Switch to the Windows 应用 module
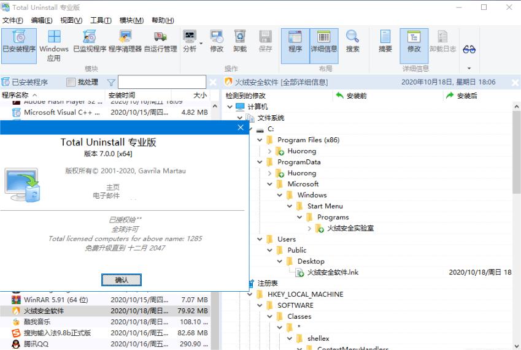The image size is (521, 350). (x=54, y=46)
